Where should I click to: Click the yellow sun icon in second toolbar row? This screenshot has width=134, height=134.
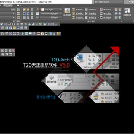3,28
